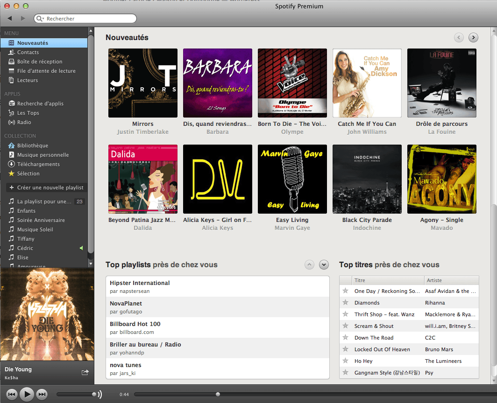Open the nova tunes playlist
The height and width of the screenshot is (403, 497).
(x=218, y=369)
